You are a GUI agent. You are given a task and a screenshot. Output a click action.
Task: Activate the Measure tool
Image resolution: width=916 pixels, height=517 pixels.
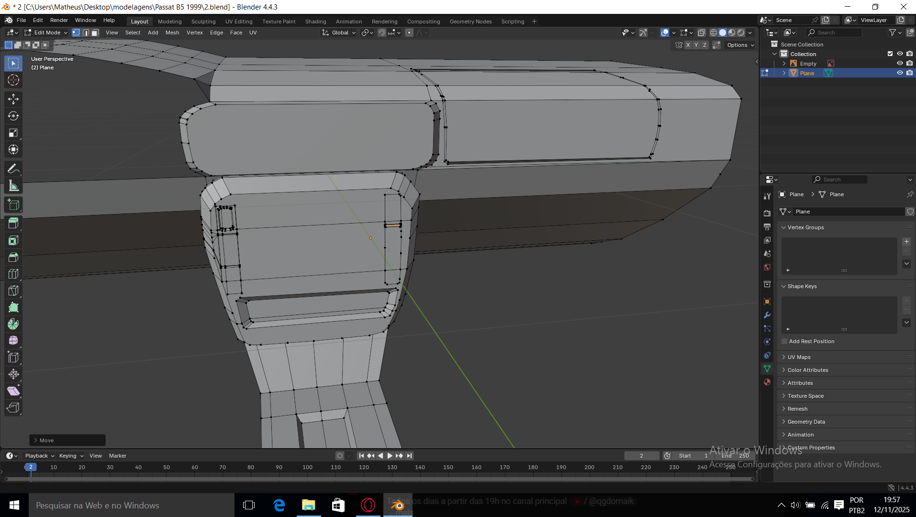click(x=13, y=186)
